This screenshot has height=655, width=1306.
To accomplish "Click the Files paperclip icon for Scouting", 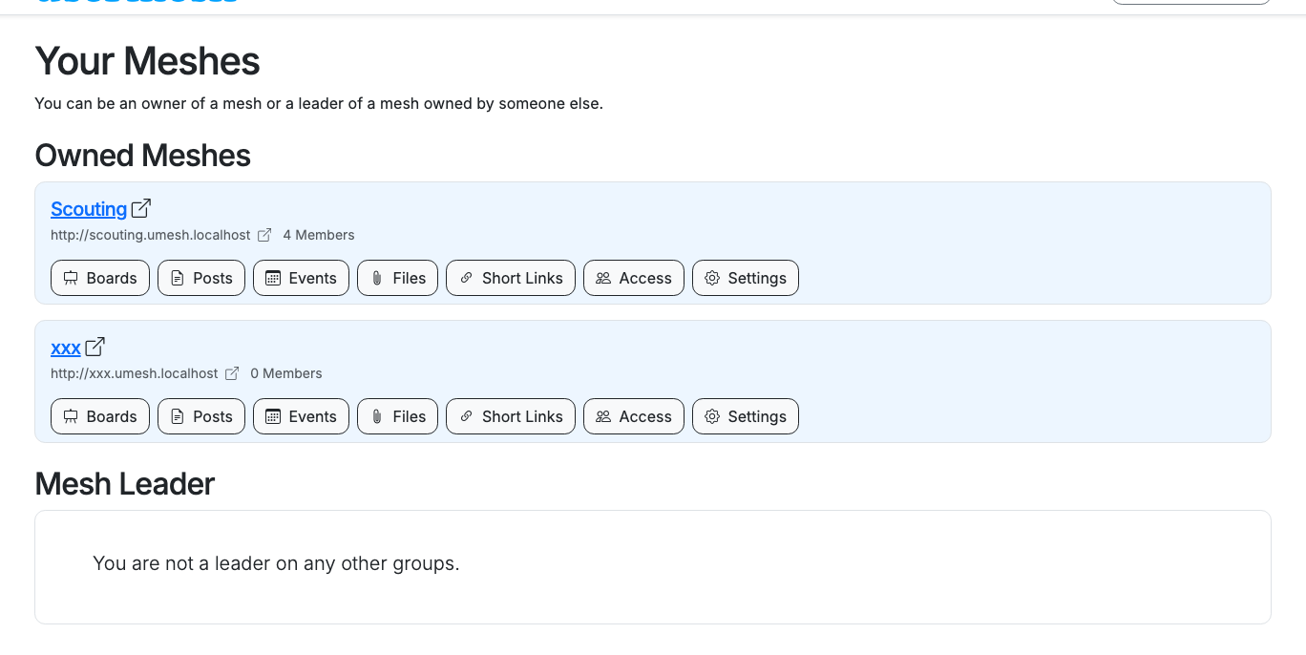I will pos(377,278).
